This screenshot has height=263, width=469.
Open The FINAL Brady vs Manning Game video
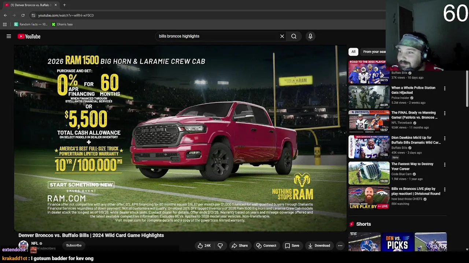(x=414, y=115)
